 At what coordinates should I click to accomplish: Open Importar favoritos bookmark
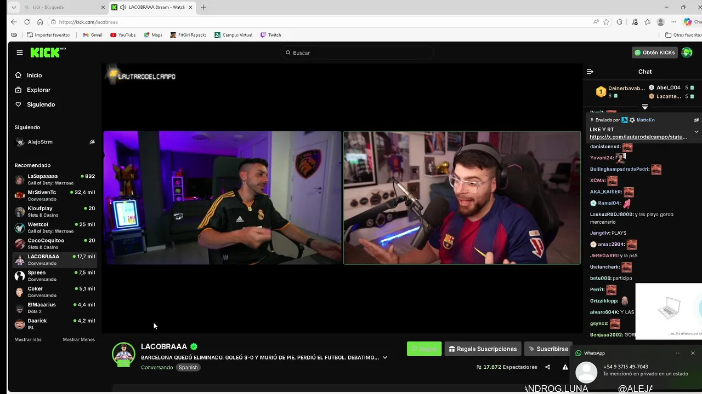[48, 35]
